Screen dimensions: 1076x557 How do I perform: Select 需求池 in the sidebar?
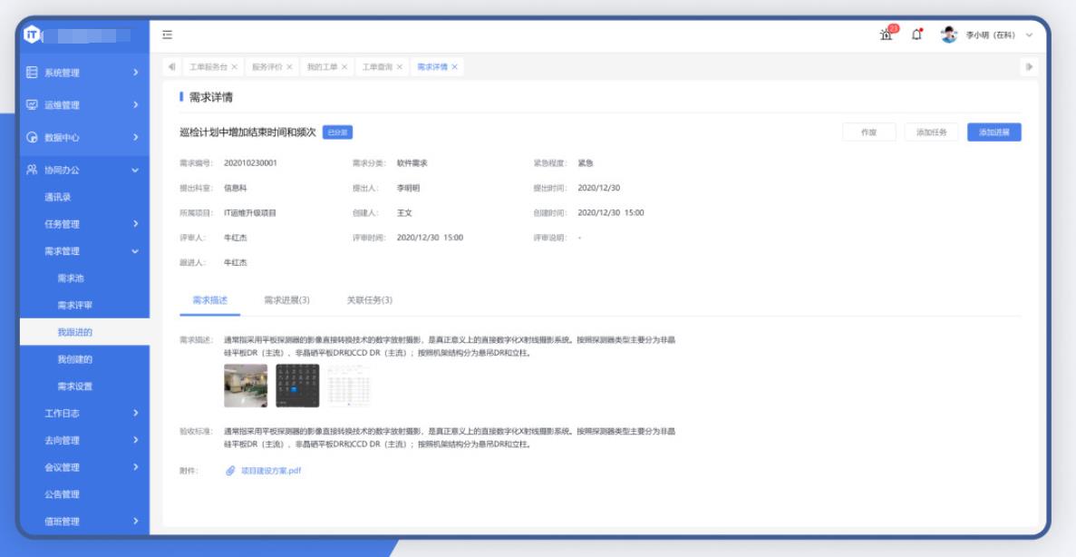click(71, 278)
